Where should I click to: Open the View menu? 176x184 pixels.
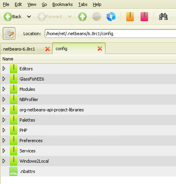[32, 4]
